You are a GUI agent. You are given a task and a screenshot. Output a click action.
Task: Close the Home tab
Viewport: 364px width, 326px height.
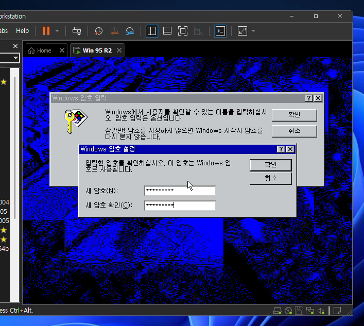pos(62,50)
